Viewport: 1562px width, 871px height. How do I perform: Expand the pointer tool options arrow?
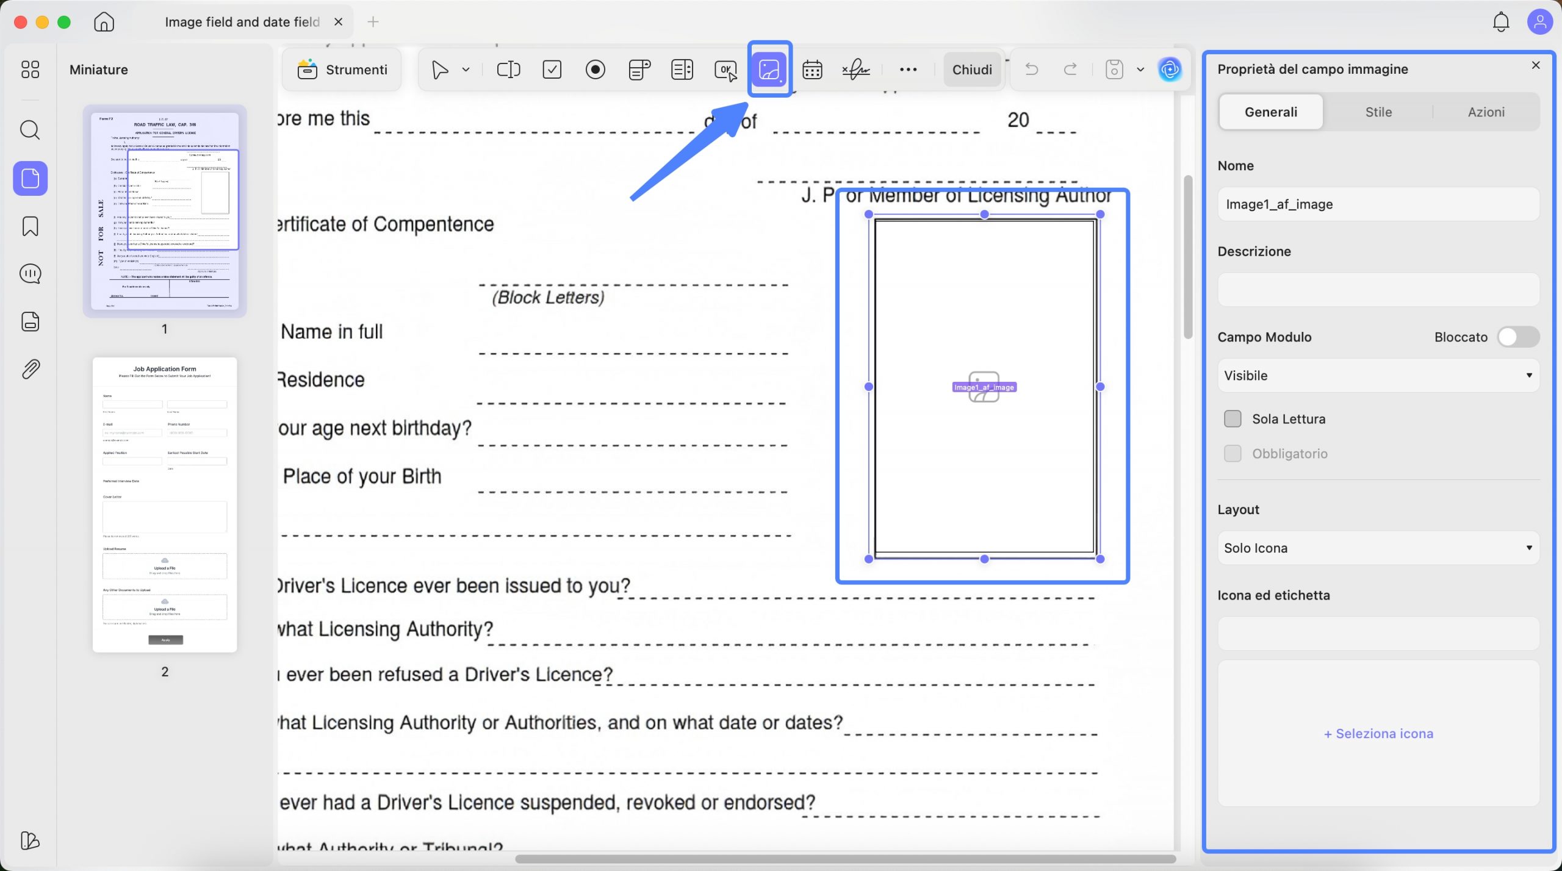tap(466, 70)
